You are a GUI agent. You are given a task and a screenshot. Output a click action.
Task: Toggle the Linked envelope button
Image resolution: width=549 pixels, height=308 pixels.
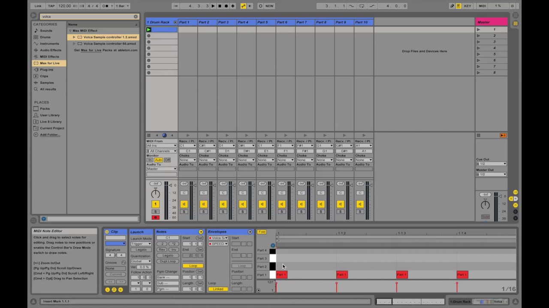[218, 289]
